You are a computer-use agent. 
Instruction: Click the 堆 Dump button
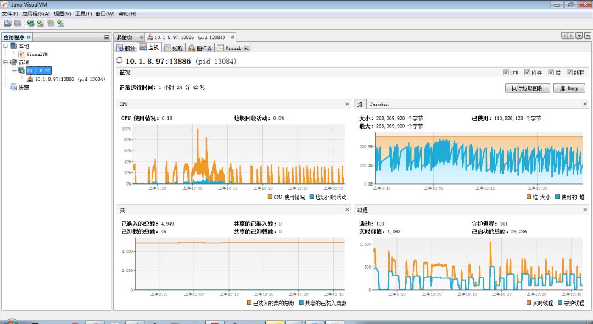point(569,88)
